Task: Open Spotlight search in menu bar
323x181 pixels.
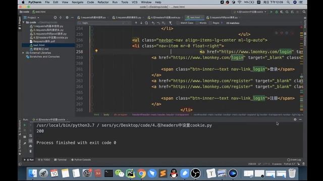Action: (288, 2)
